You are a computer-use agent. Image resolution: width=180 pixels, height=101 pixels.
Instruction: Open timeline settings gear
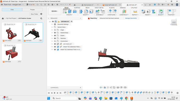[177, 93]
